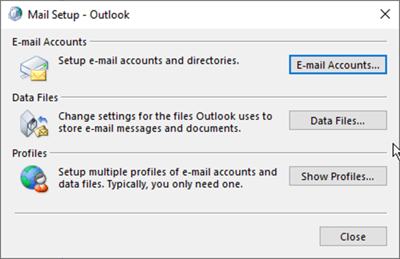Image resolution: width=400 pixels, height=259 pixels.
Task: Select the 'Data Files' section heading
Action: [35, 98]
